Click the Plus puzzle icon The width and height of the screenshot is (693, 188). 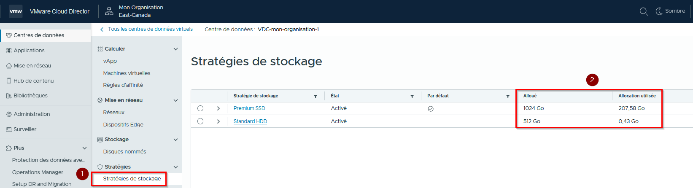[x=9, y=148]
